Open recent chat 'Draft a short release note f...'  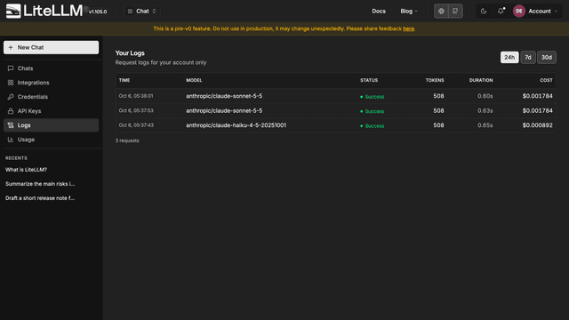click(x=40, y=197)
